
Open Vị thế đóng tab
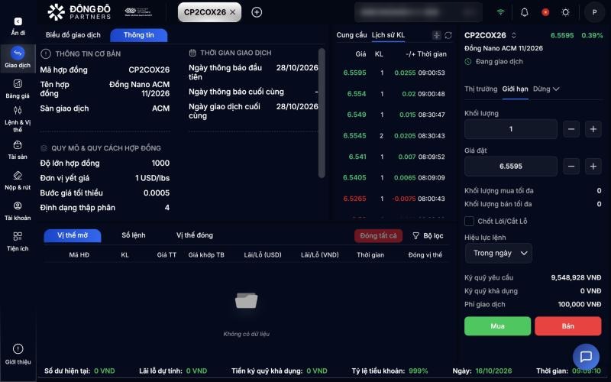coord(195,235)
